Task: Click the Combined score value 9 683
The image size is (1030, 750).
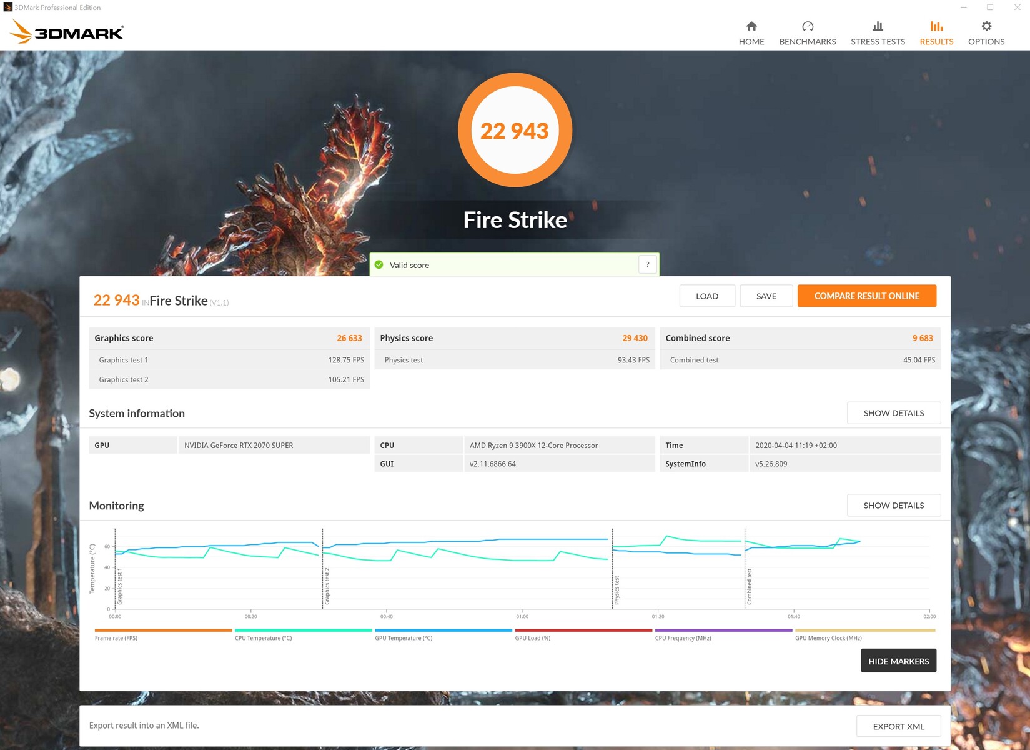Action: pos(923,338)
